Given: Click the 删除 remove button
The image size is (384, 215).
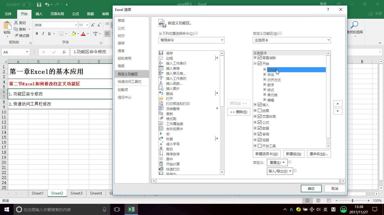Looking at the screenshot, I should (239, 112).
